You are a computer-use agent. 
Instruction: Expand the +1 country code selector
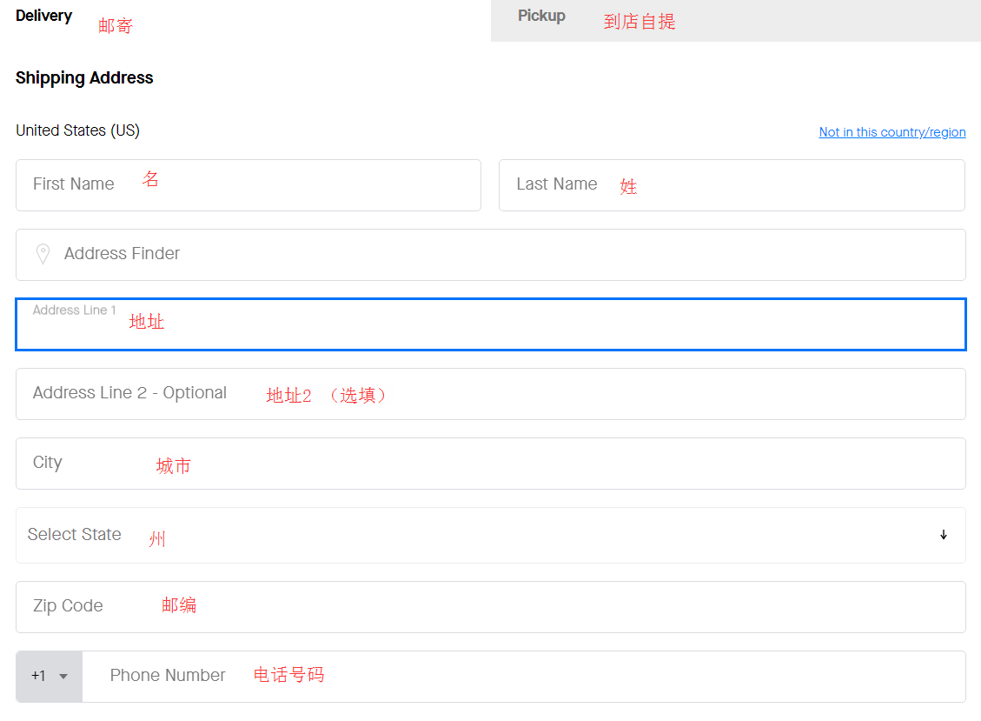click(49, 676)
